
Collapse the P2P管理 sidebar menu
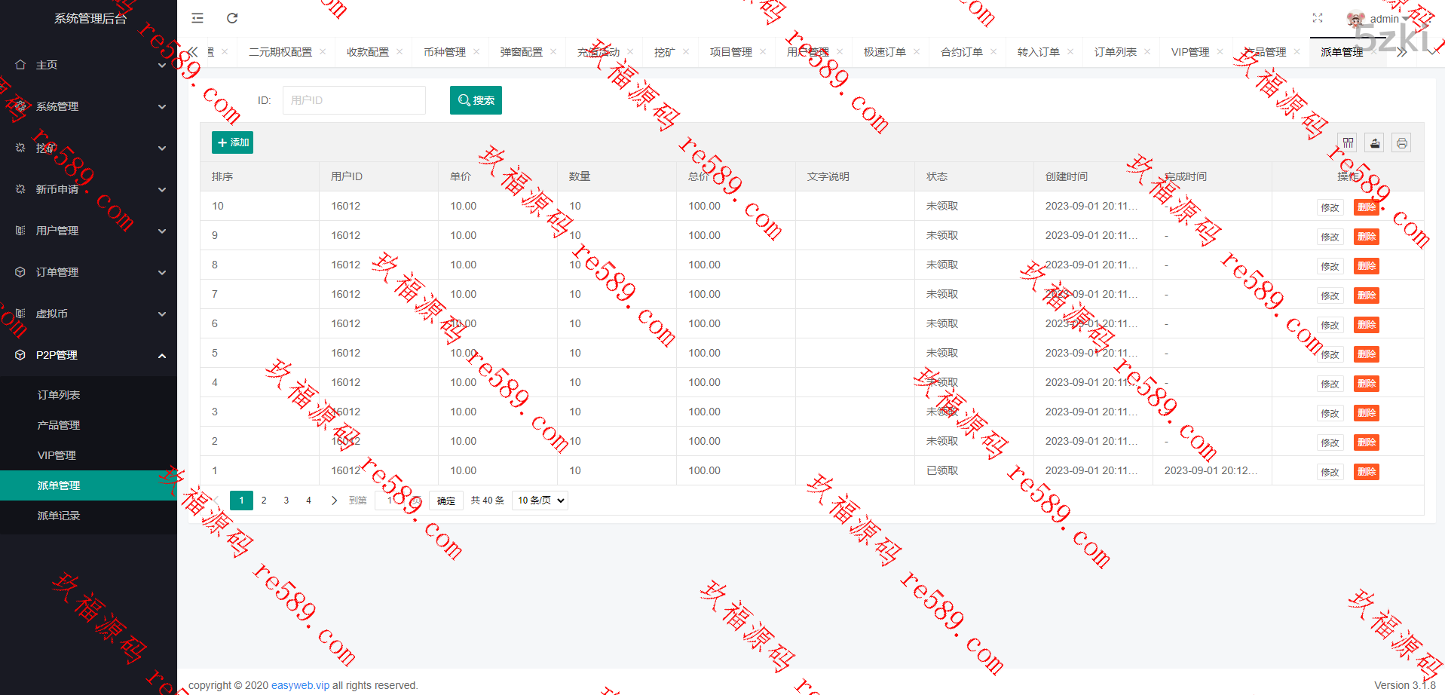tap(88, 355)
